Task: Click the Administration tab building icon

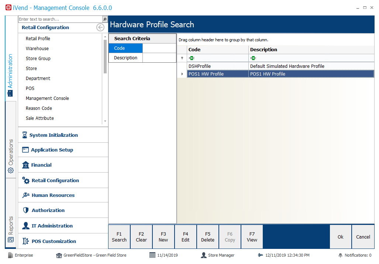Action: coord(10,93)
